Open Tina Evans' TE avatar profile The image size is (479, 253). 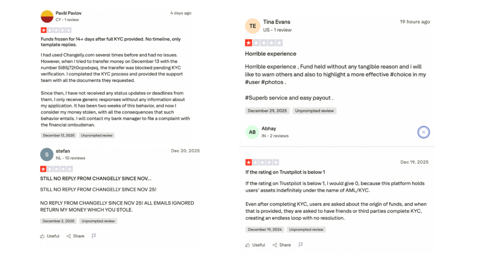tap(253, 26)
